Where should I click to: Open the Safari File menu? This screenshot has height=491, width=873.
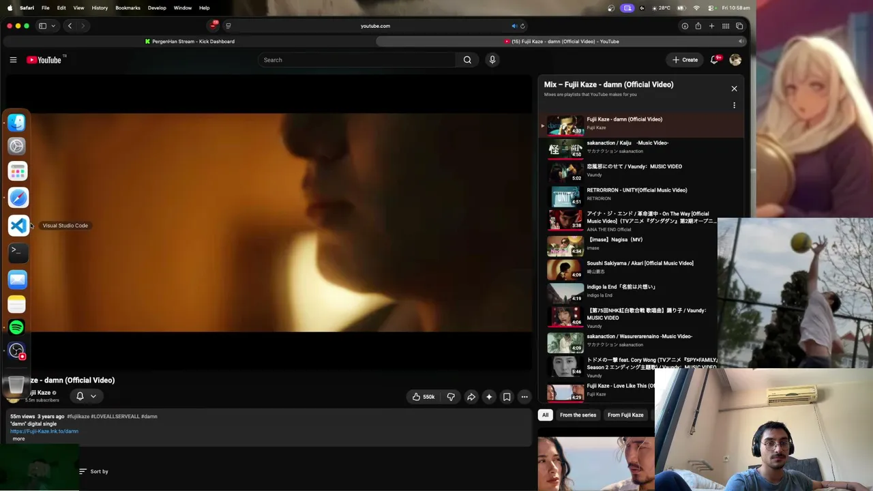tap(45, 8)
